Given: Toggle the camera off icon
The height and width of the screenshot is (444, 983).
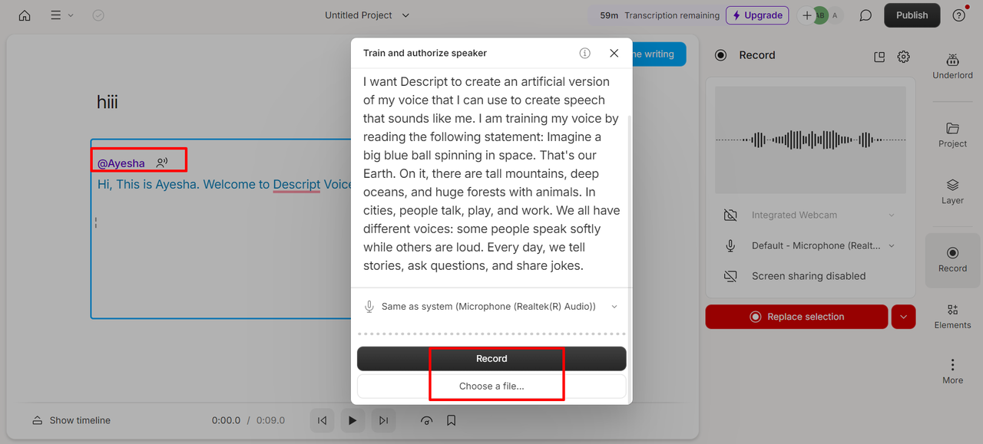Looking at the screenshot, I should coord(730,215).
